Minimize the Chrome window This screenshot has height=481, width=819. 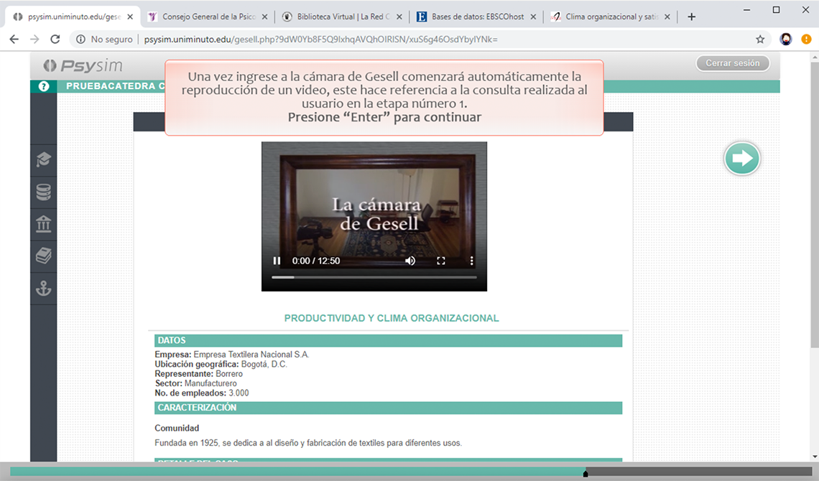[747, 9]
